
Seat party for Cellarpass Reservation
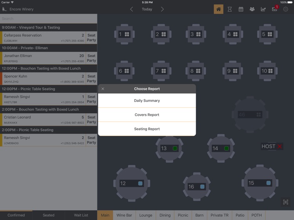pos(91,38)
